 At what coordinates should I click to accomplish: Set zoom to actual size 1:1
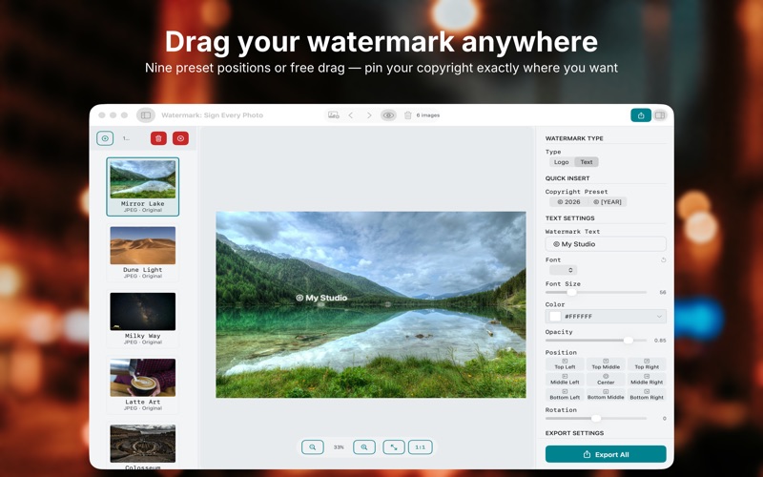(421, 446)
